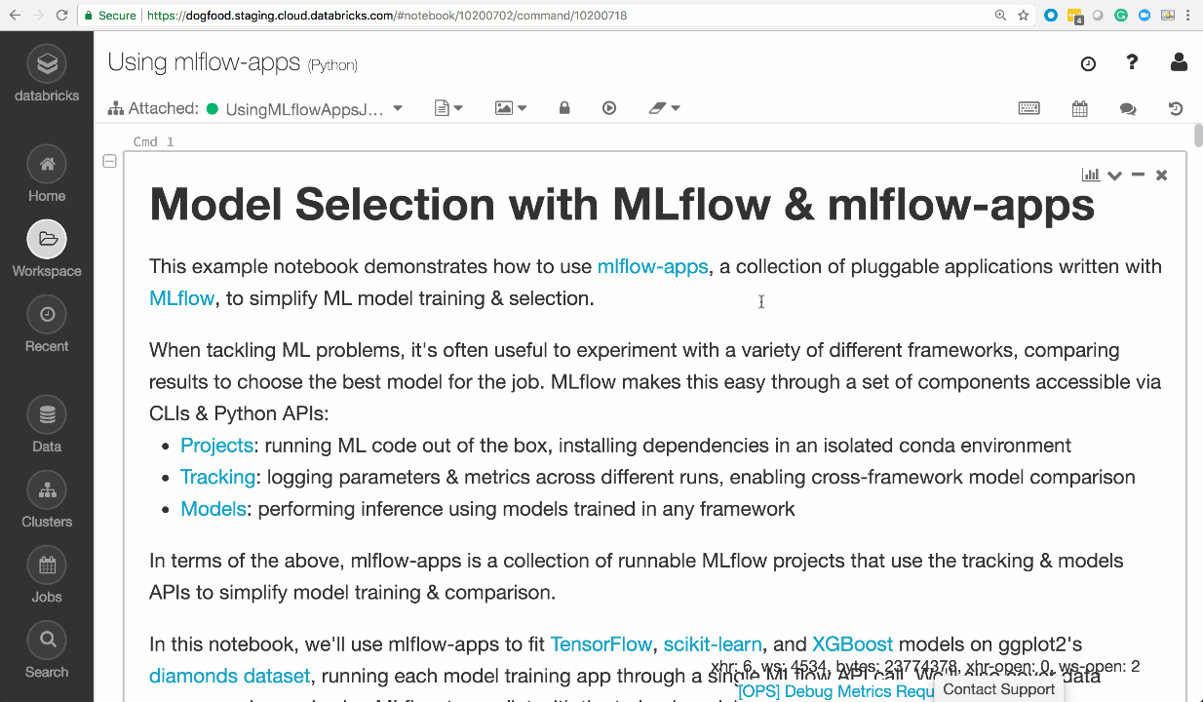Image resolution: width=1203 pixels, height=702 pixels.
Task: Click the Contact Support button
Action: [x=998, y=689]
